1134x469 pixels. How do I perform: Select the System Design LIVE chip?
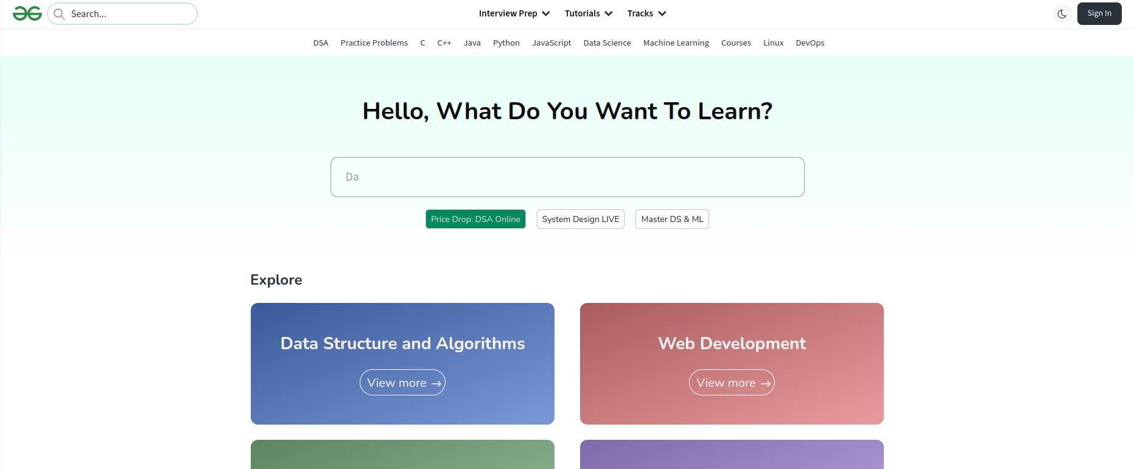580,219
